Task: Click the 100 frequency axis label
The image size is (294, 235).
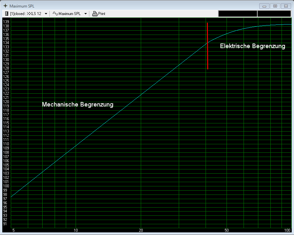Action: point(287,230)
